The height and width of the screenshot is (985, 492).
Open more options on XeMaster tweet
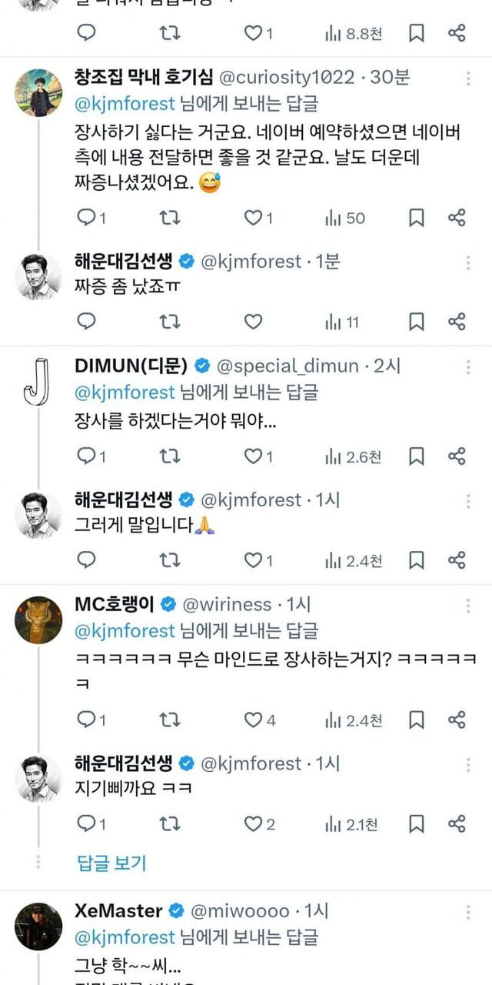[468, 911]
